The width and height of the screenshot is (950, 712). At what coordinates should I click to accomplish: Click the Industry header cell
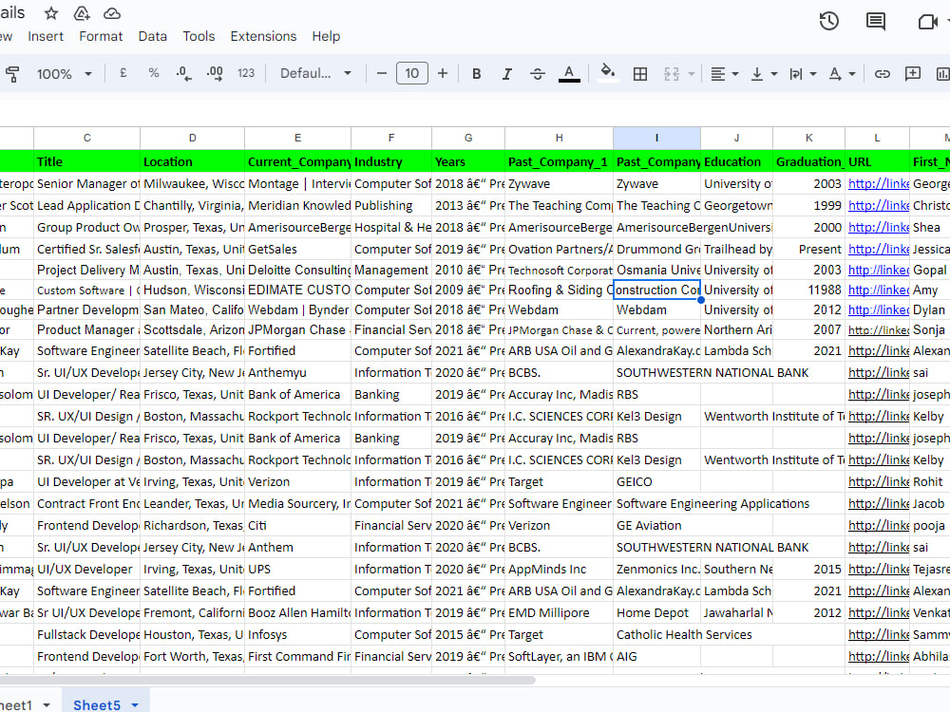[x=391, y=161]
